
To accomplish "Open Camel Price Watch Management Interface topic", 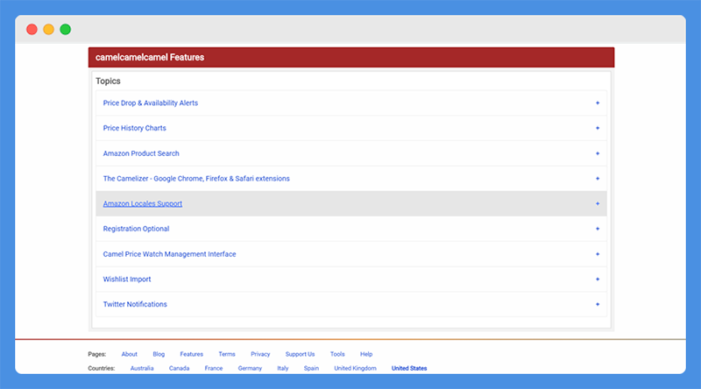I will [169, 254].
